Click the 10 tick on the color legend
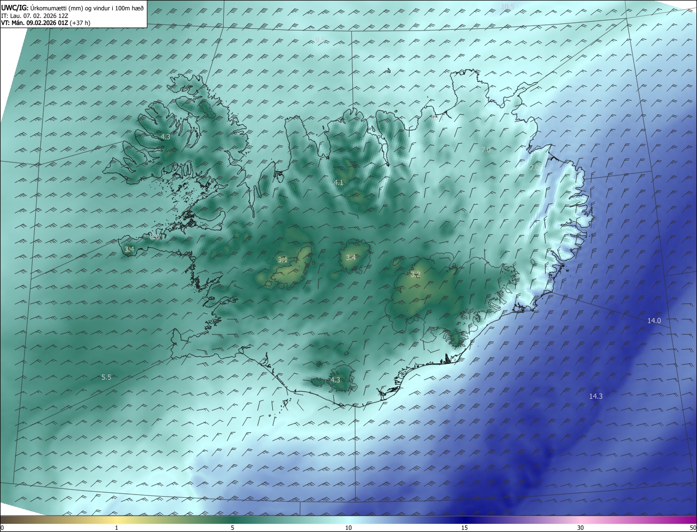This screenshot has height=532, width=697. [348, 528]
